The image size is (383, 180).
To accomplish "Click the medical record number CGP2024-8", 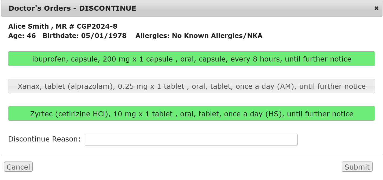I will click(x=97, y=26).
